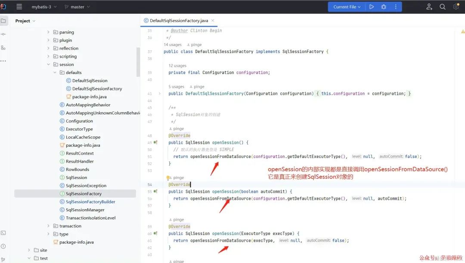Open the master branch dropdown

coord(77,7)
